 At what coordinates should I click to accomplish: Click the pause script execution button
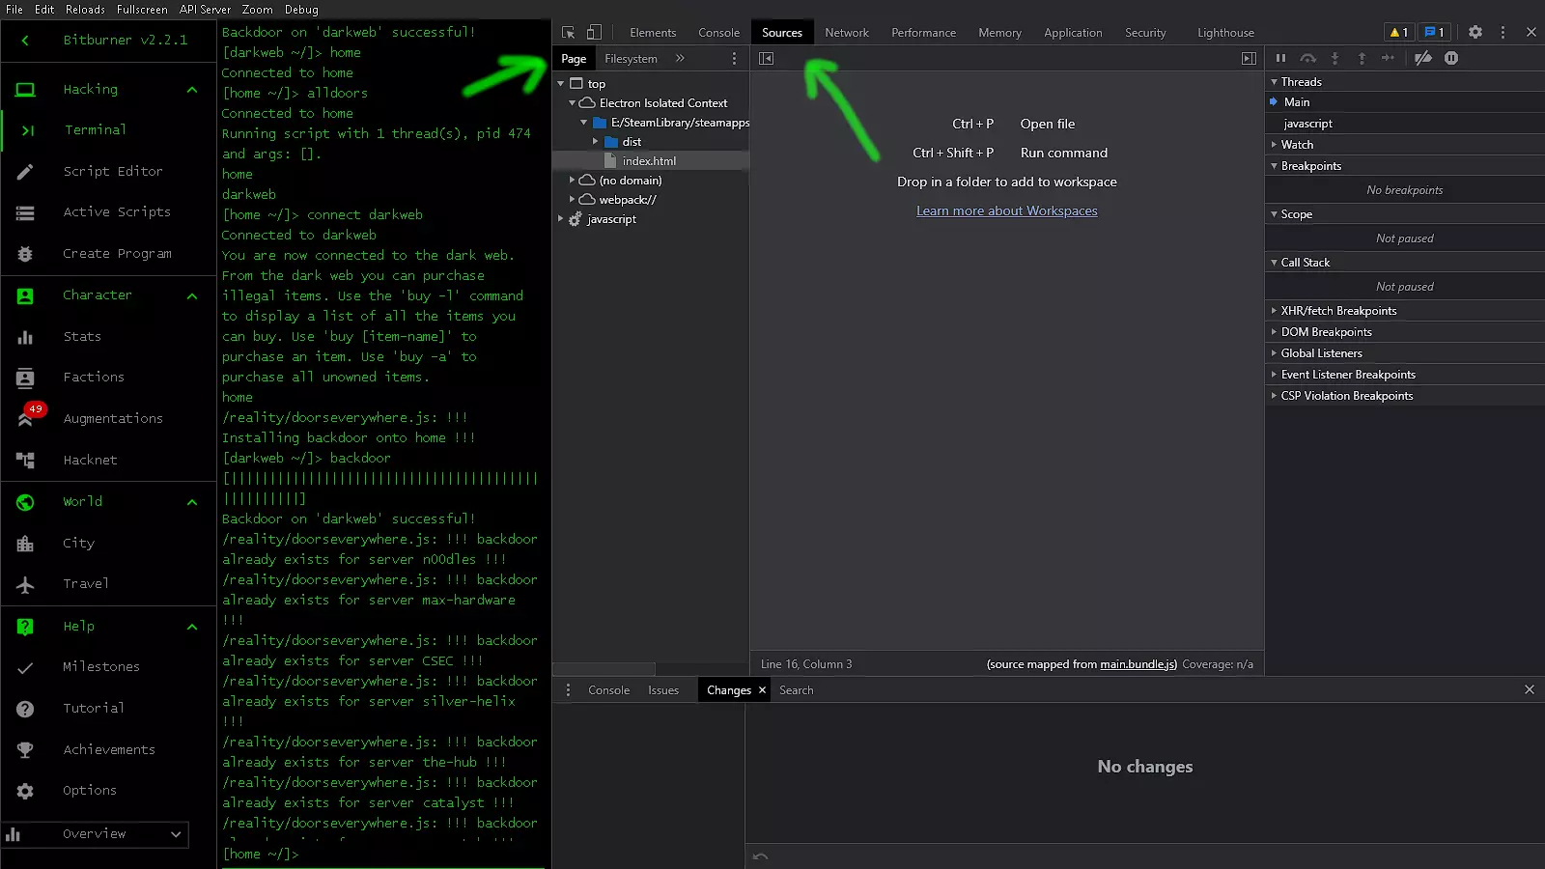pyautogui.click(x=1280, y=58)
